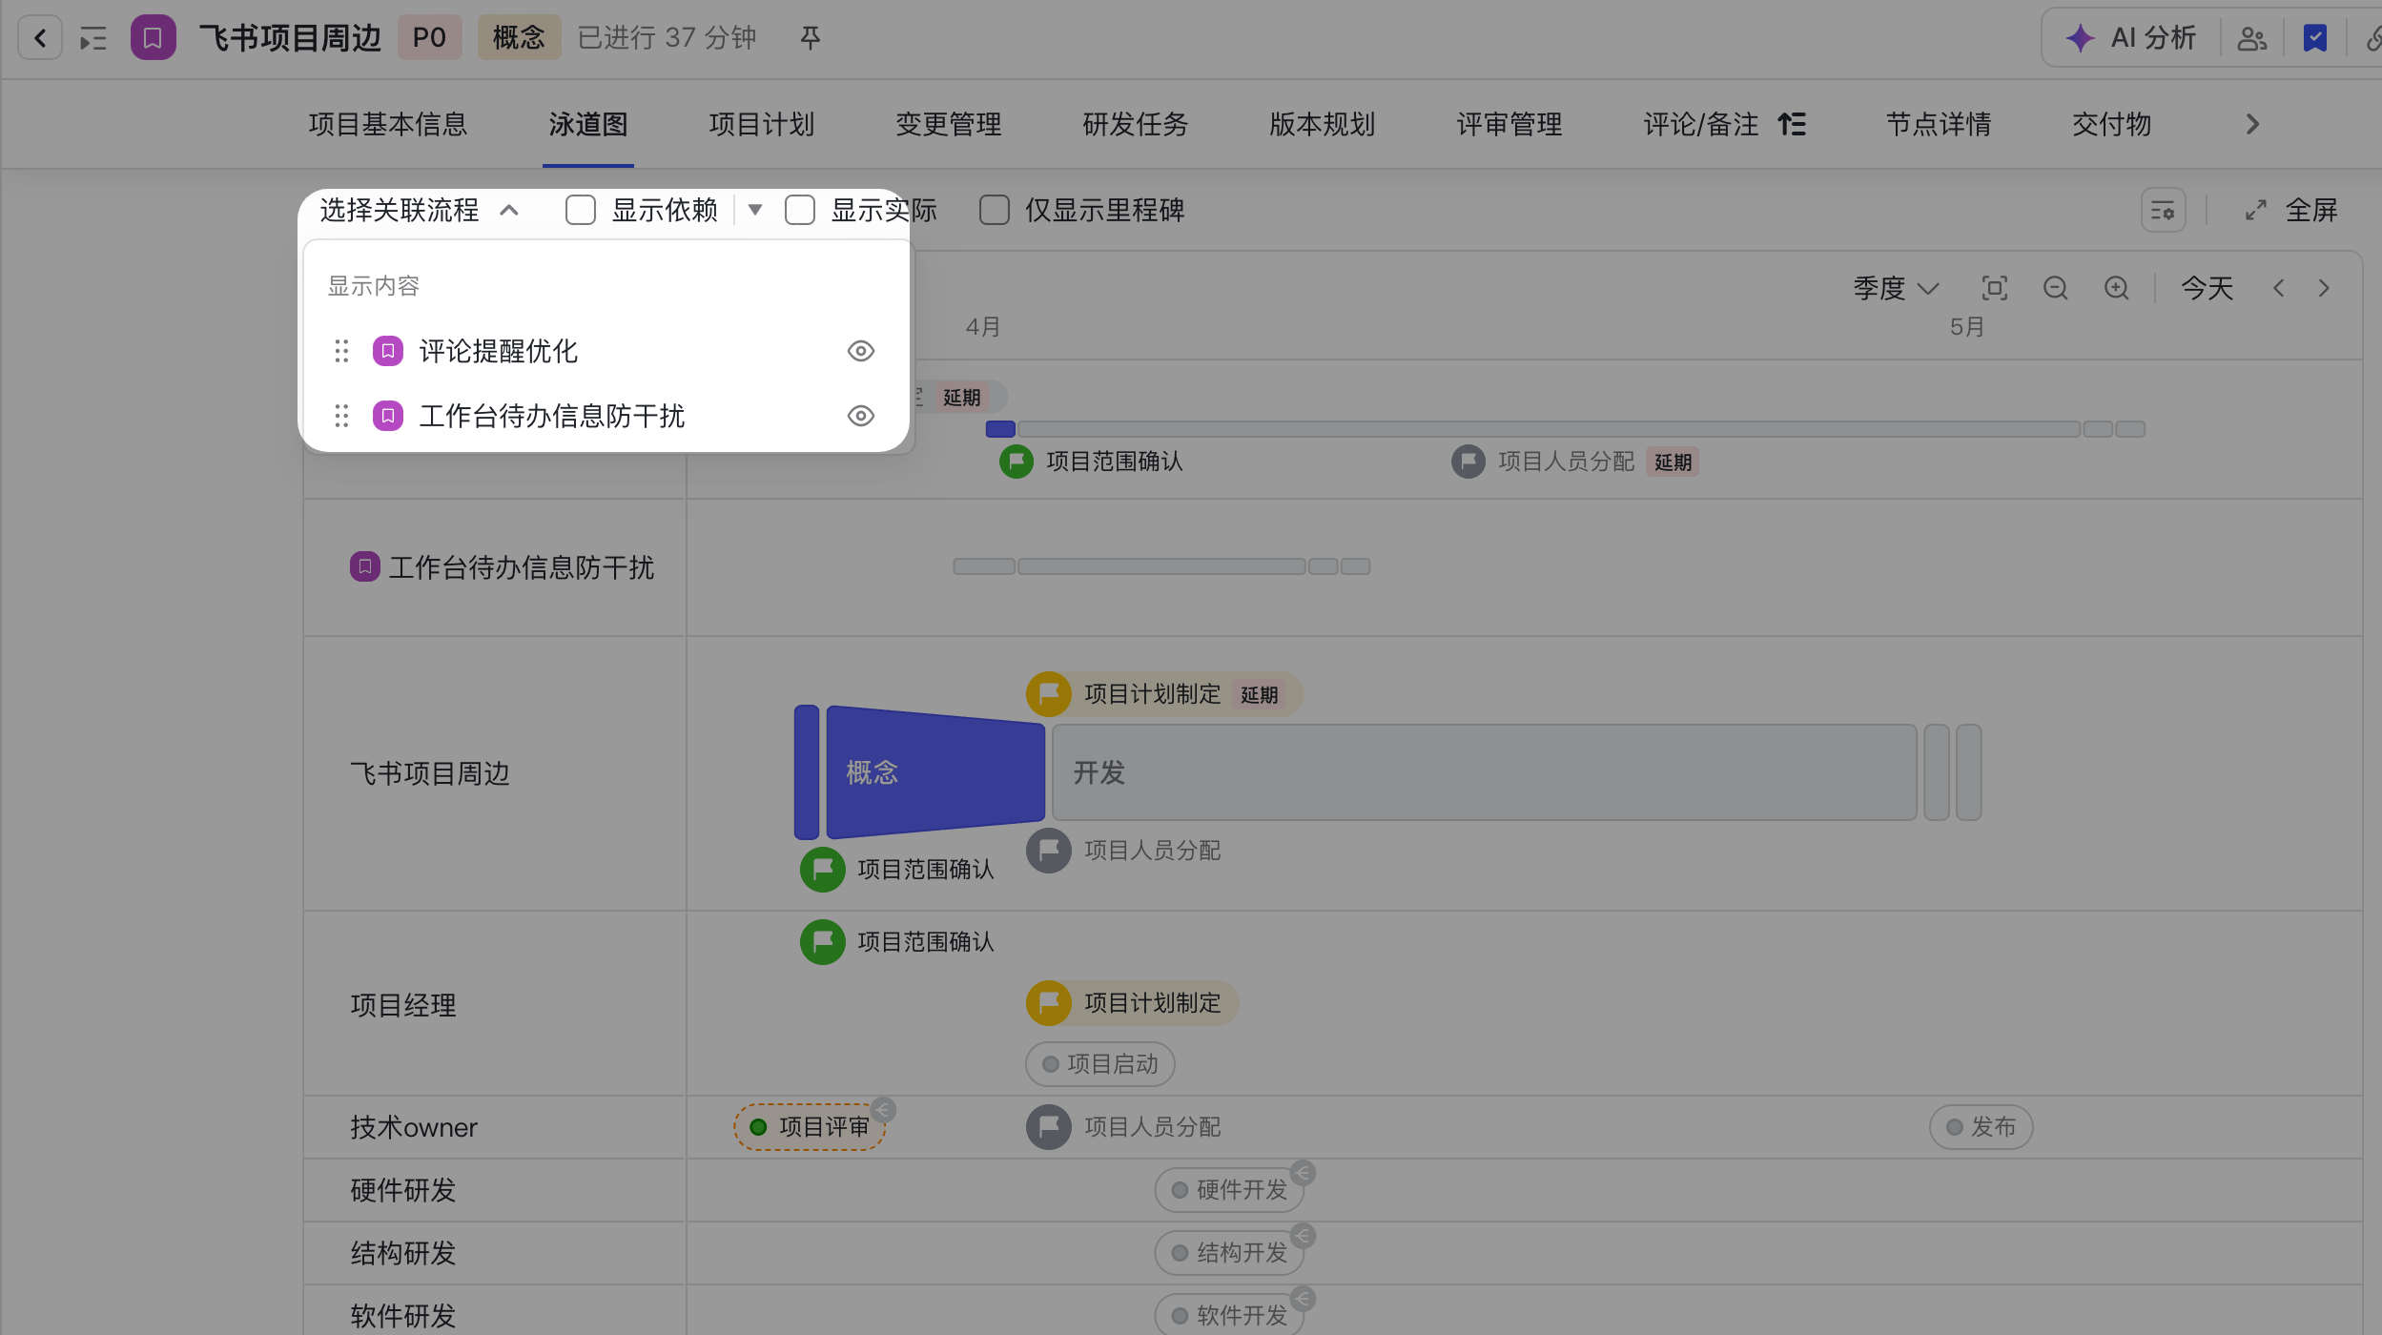Screen dimensions: 2382x1335
Task: Select 评论提醒优化 in the dropdown list
Action: [605, 351]
